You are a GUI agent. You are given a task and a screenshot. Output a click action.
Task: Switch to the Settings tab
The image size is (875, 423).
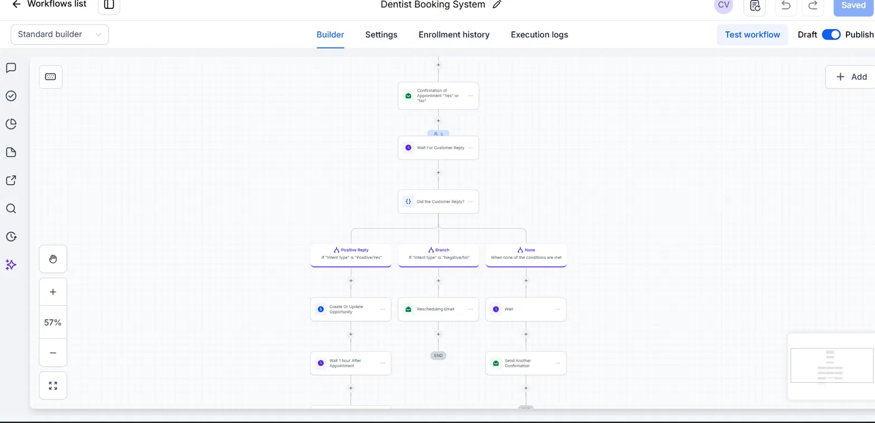[x=381, y=35]
